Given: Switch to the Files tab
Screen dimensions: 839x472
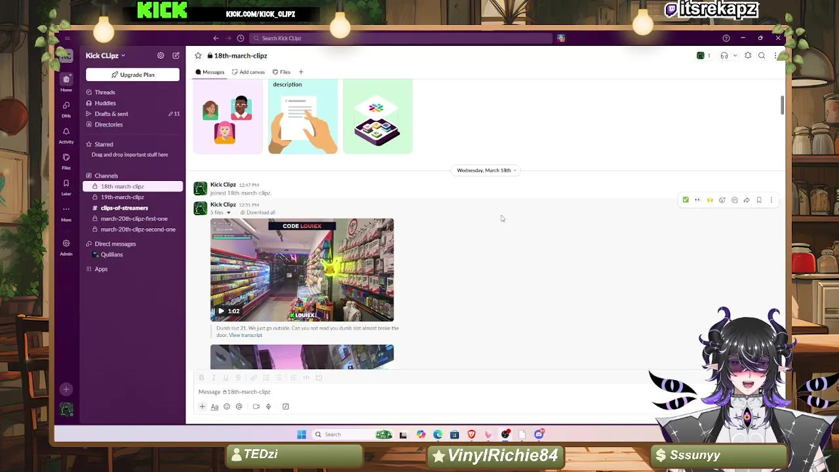Looking at the screenshot, I should pos(281,72).
